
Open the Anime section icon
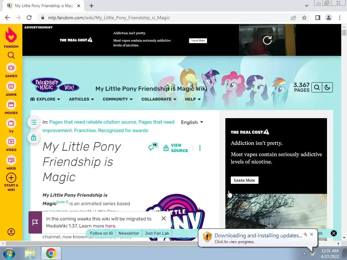pos(11,86)
